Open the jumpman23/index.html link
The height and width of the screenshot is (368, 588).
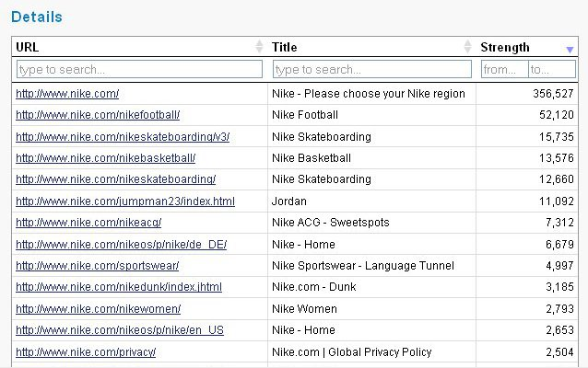tap(125, 201)
